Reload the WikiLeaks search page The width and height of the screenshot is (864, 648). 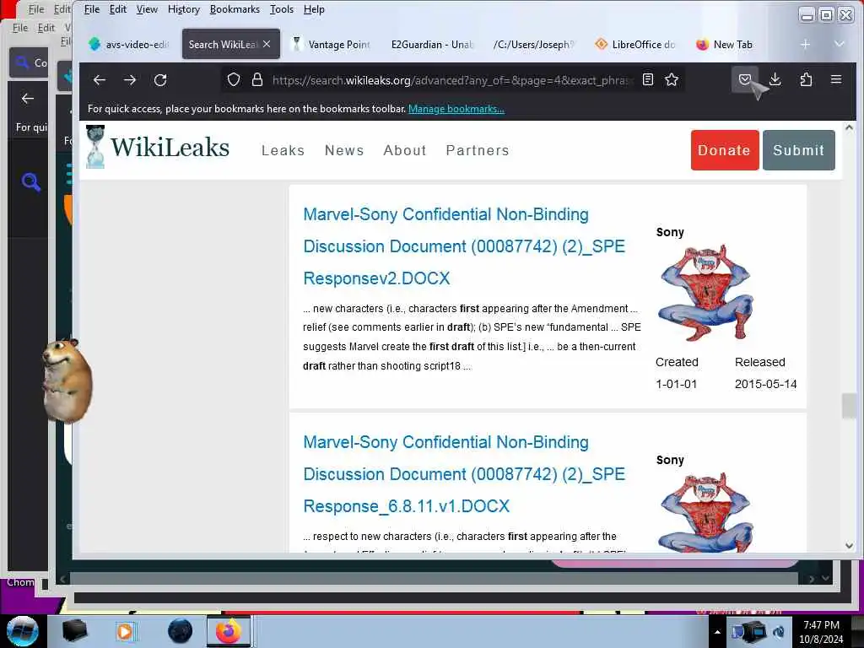click(x=160, y=80)
